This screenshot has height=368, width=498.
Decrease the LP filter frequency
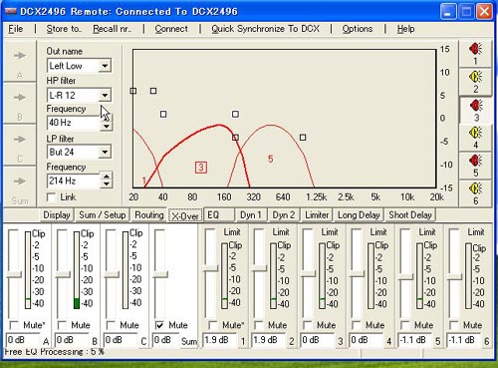107,184
